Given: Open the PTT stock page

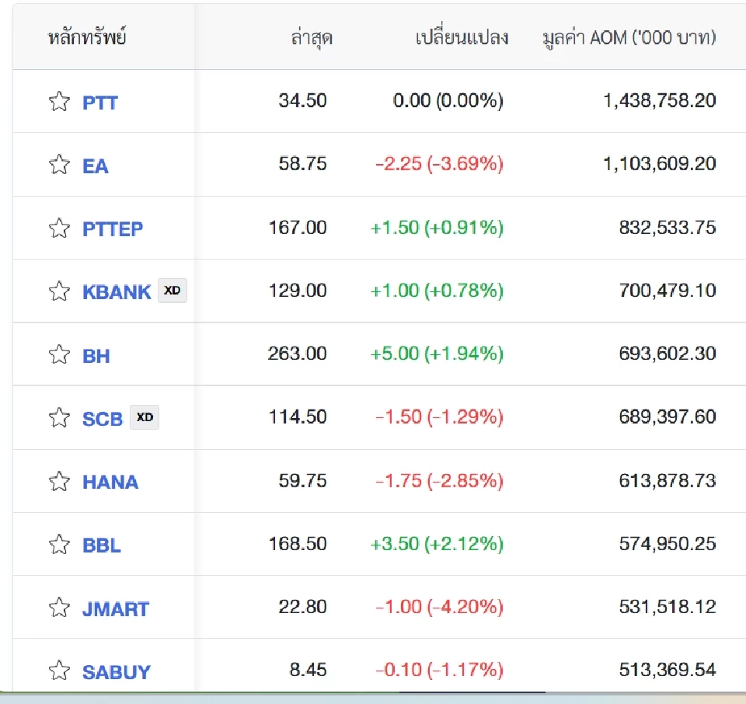Looking at the screenshot, I should (97, 102).
